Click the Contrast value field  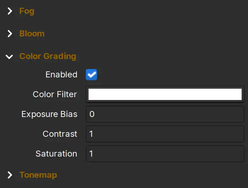[165, 134]
